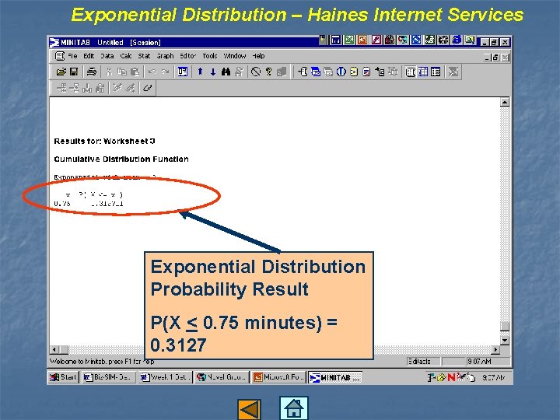Viewport: 560px width, 420px height.
Task: Click the Show History yellow icon
Action: pyautogui.click(x=354, y=72)
